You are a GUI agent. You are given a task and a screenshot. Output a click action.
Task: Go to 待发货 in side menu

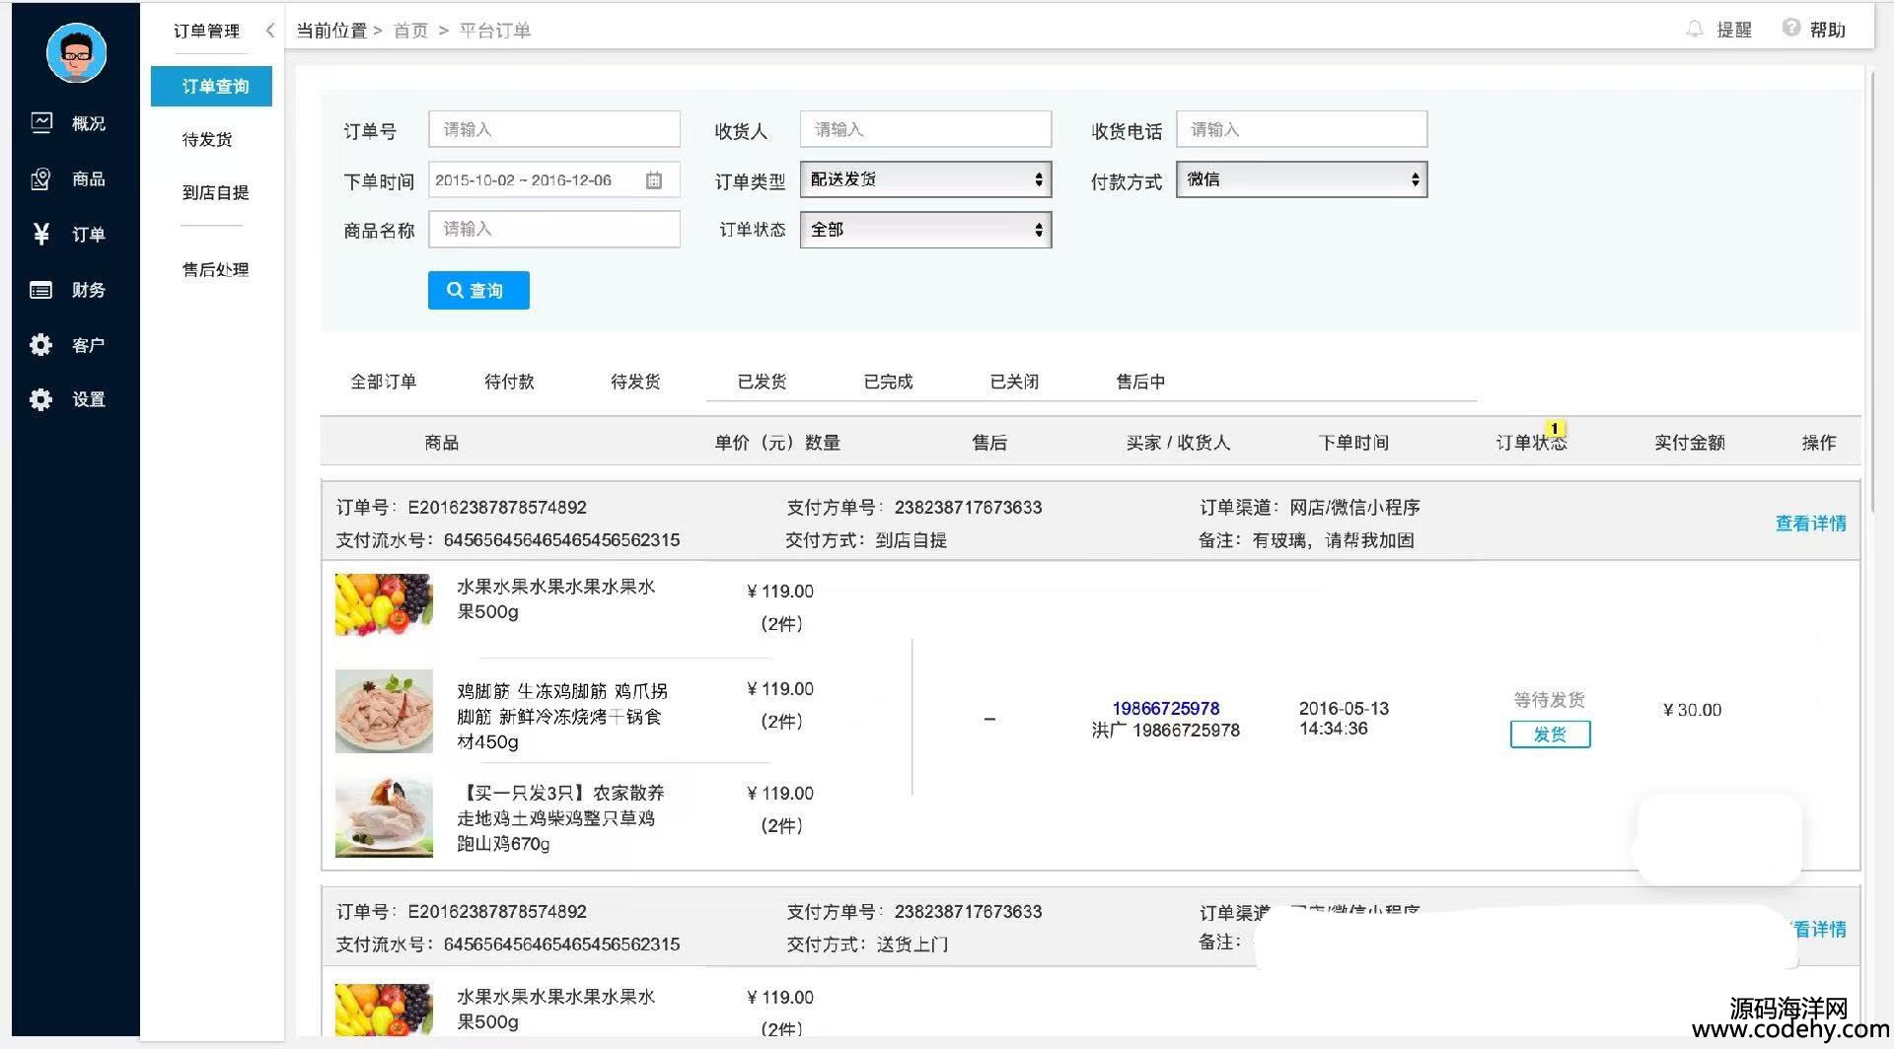click(x=207, y=139)
